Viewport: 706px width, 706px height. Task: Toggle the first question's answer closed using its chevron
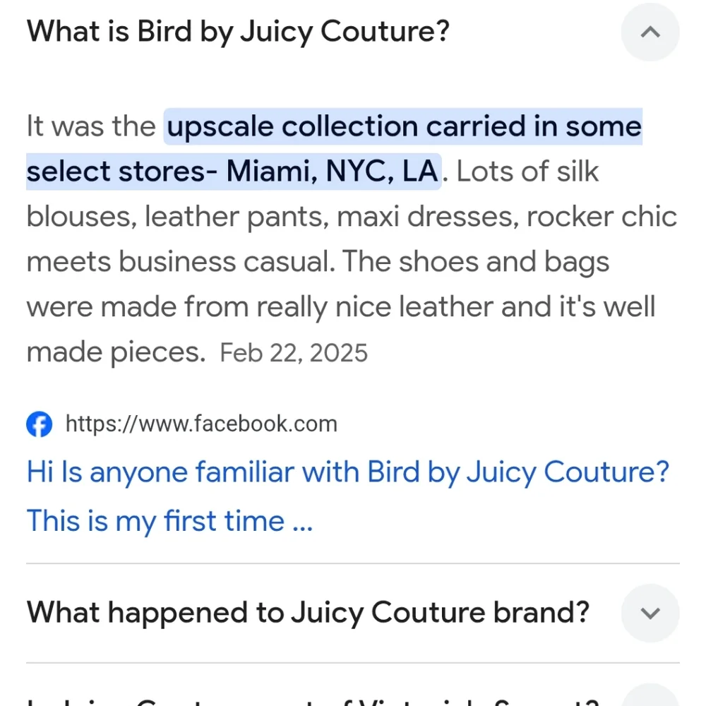(650, 32)
